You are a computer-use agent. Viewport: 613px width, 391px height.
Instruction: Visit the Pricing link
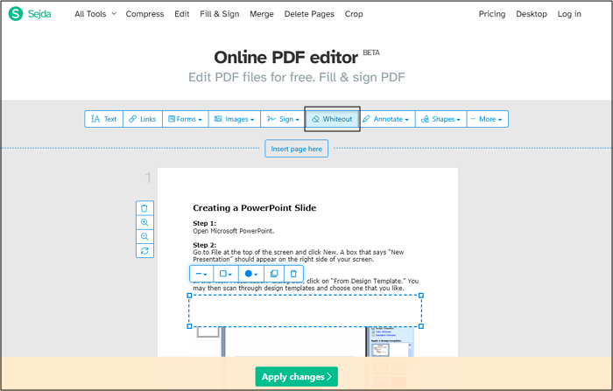tap(492, 14)
